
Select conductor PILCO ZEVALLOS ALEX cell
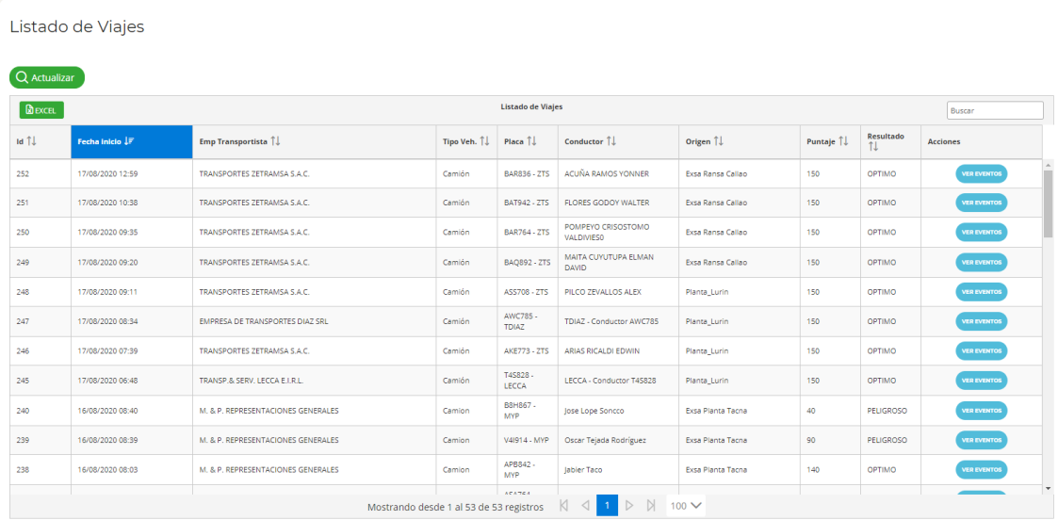(617, 292)
